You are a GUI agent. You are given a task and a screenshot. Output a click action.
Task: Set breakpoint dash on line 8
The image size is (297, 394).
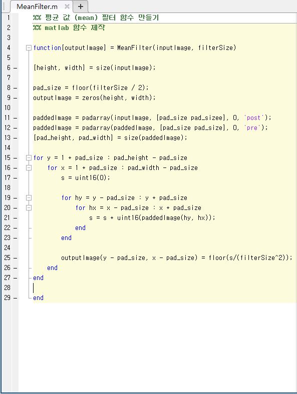click(16, 88)
